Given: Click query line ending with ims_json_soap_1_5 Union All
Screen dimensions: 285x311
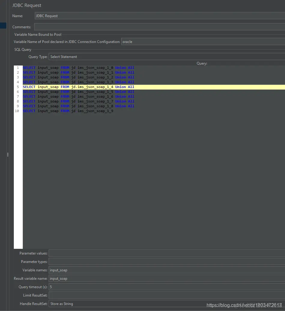Looking at the screenshot, I should 78,92.
